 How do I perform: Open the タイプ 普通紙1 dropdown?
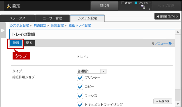click(x=92, y=71)
